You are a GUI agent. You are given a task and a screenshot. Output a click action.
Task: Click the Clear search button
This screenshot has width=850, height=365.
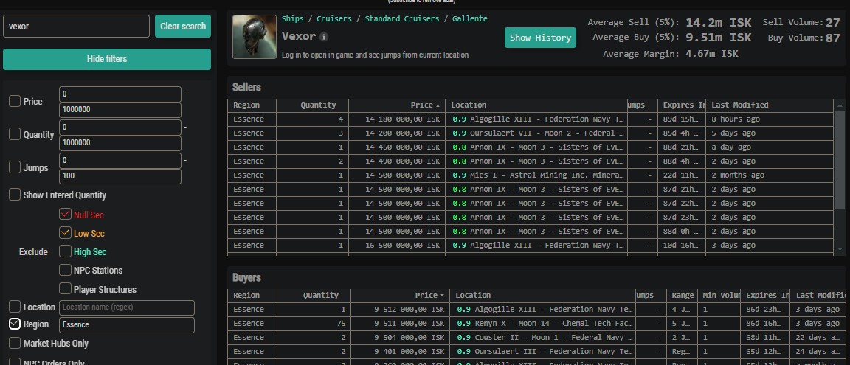point(183,26)
